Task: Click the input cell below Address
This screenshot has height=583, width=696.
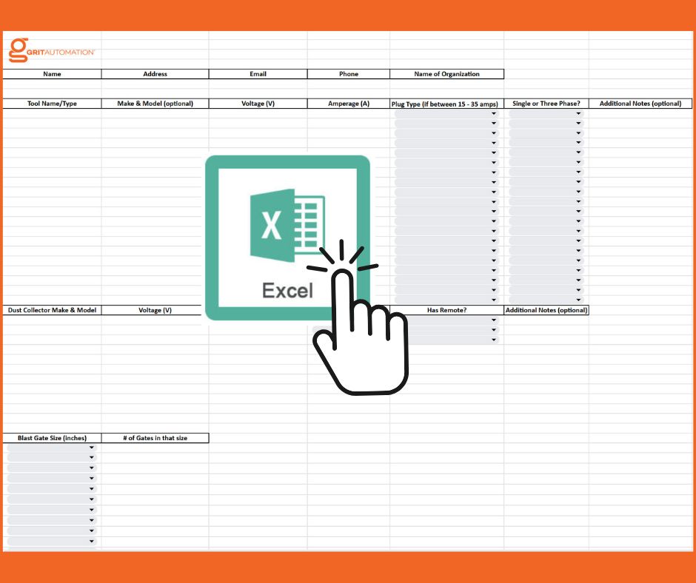Action: point(155,84)
